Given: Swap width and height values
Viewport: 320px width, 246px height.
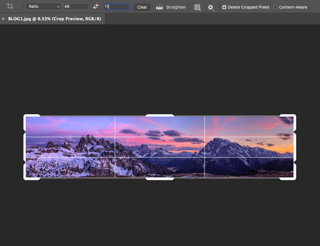Looking at the screenshot, I should (96, 7).
